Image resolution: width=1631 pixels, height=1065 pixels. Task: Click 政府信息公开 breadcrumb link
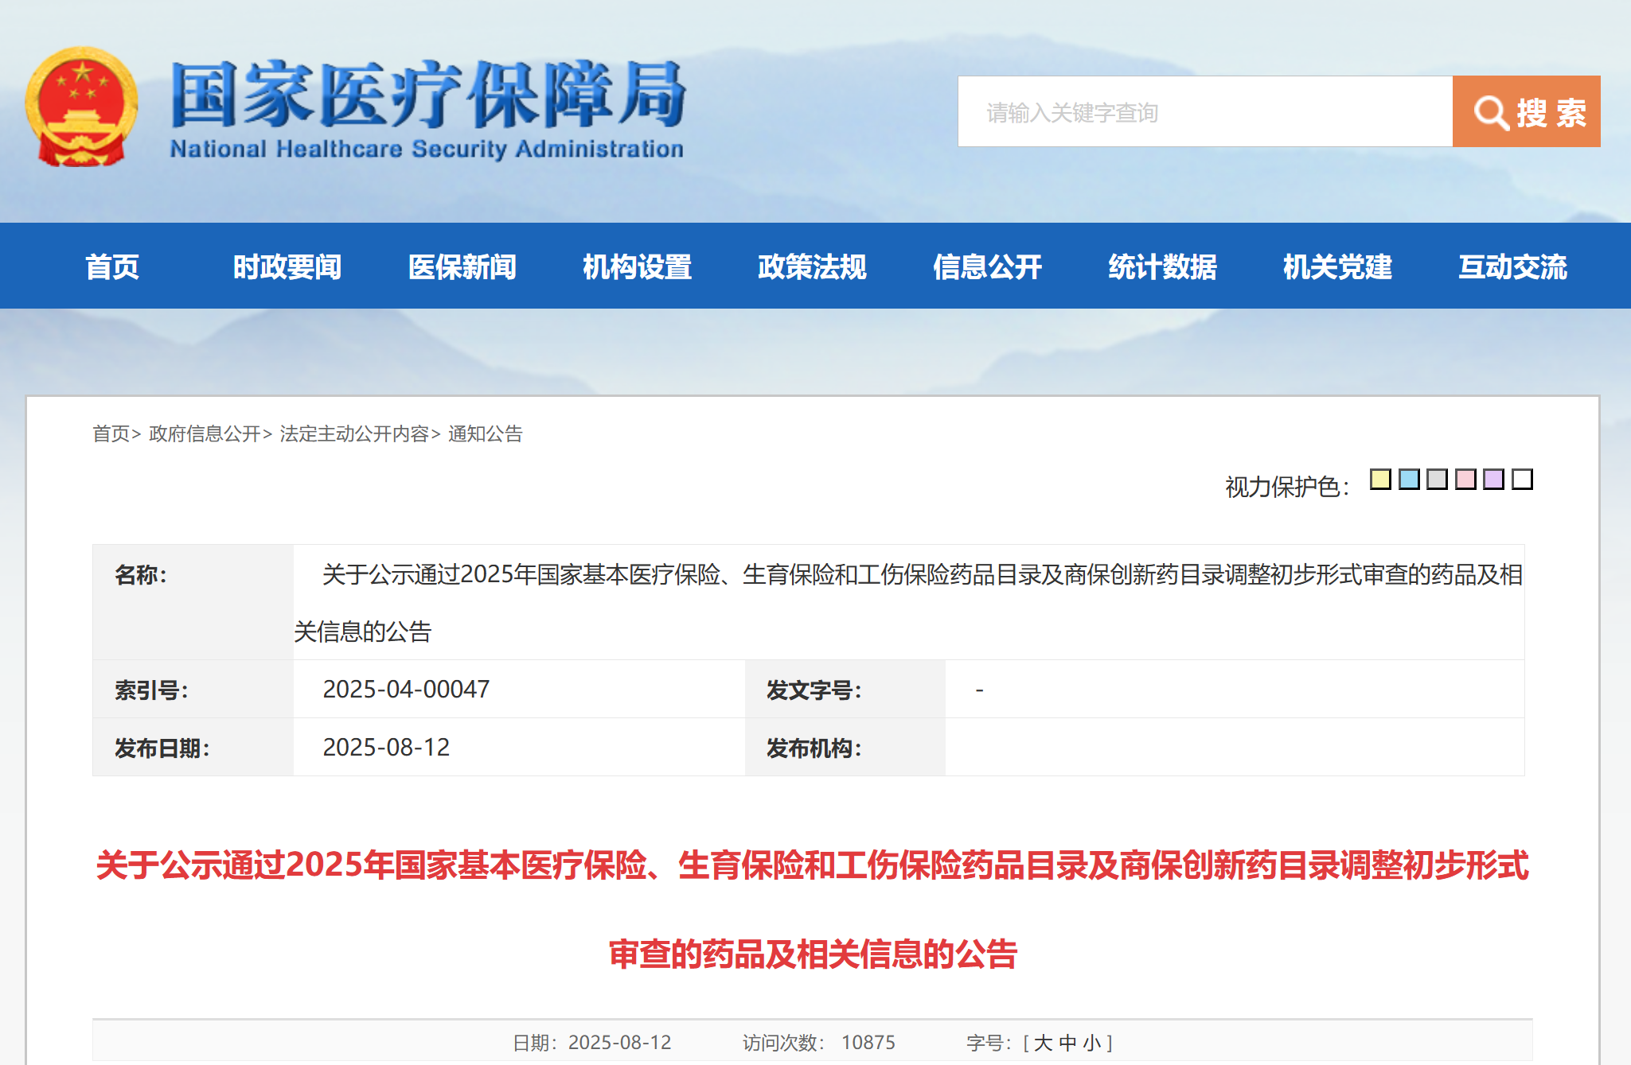point(205,433)
